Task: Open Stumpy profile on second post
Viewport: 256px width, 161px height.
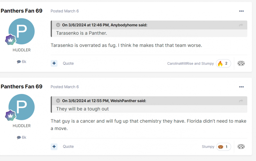Action: coord(208,147)
